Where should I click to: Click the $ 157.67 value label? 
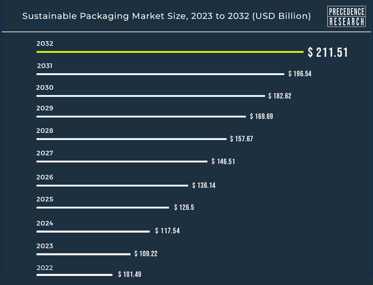click(241, 139)
